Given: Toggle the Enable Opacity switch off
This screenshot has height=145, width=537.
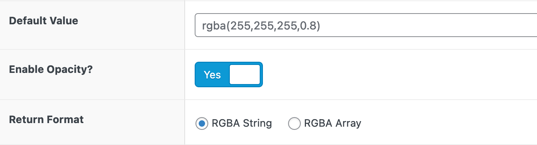Looking at the screenshot, I should (229, 74).
